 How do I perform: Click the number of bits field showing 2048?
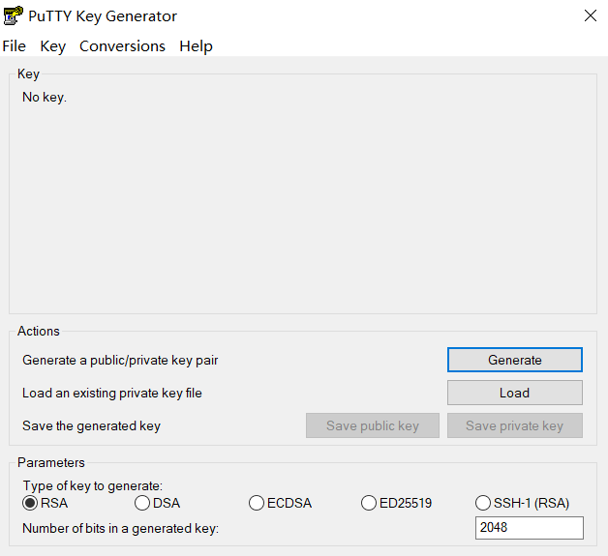(530, 527)
